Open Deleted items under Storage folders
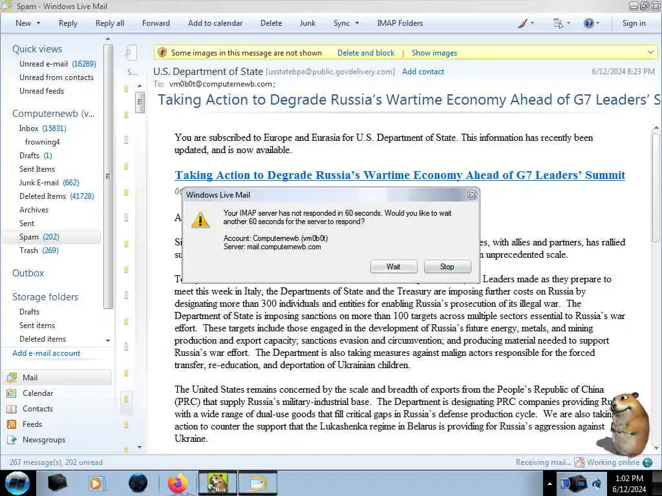The image size is (662, 496). [x=42, y=338]
